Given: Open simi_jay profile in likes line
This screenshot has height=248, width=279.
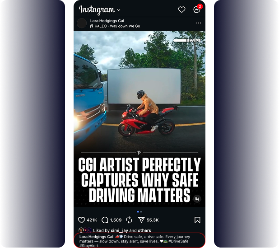Looking at the screenshot, I should (119, 230).
